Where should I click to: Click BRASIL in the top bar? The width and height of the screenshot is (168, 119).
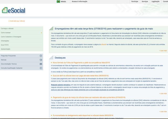coord(64,2)
